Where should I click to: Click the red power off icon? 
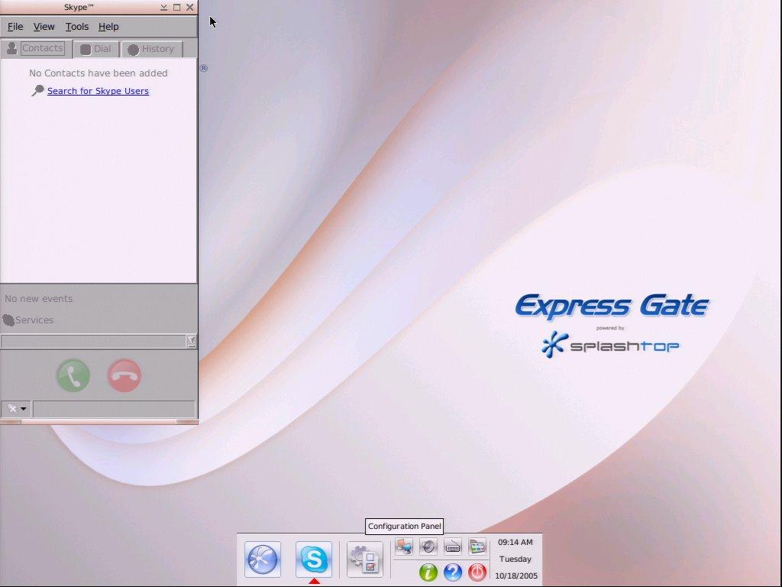pyautogui.click(x=476, y=572)
